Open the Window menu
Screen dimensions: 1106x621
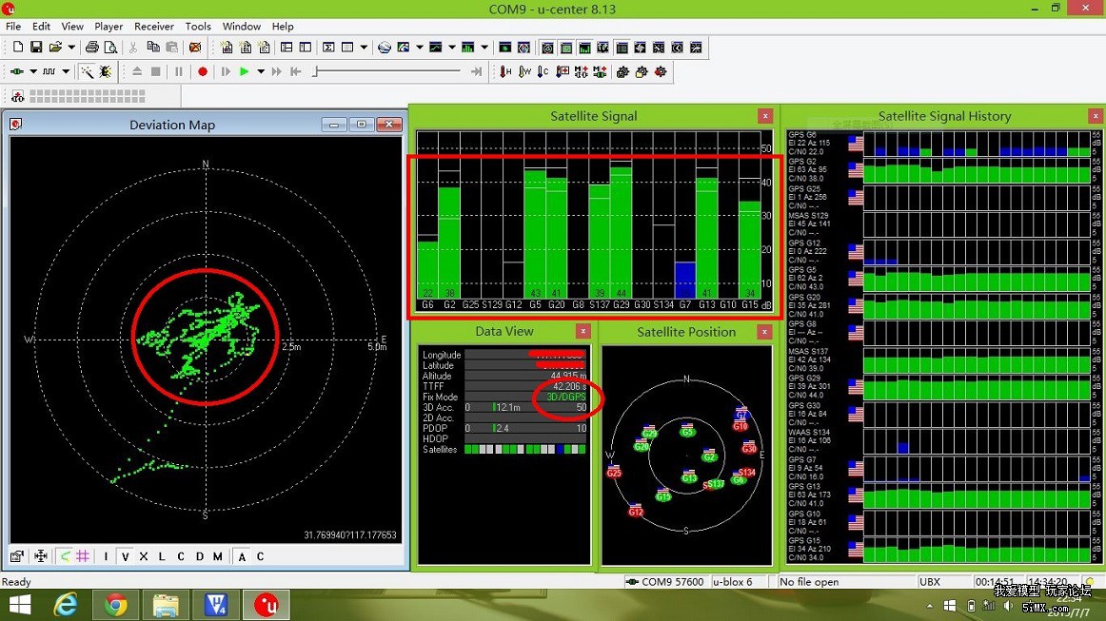241,26
